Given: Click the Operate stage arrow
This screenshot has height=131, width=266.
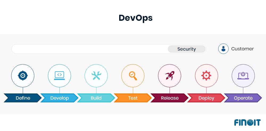Looking at the screenshot, I should tap(243, 98).
